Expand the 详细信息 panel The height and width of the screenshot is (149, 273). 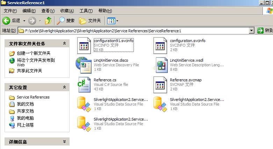(x=64, y=142)
